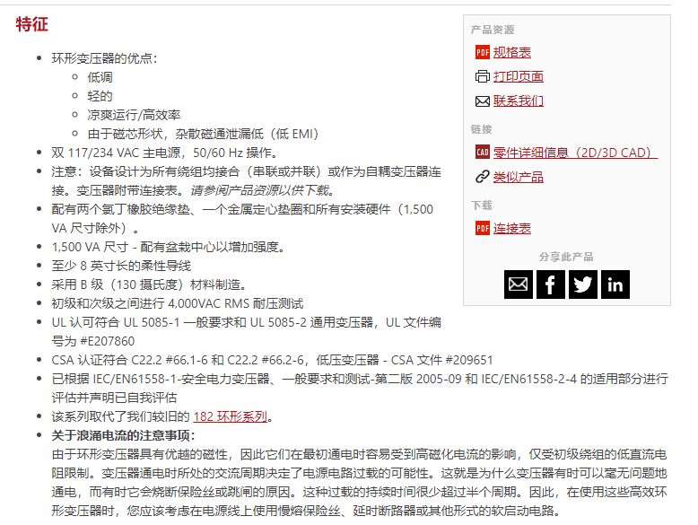The height and width of the screenshot is (525, 698).
Task: Click the printer icon beside 打印页面
Action: pos(482,76)
